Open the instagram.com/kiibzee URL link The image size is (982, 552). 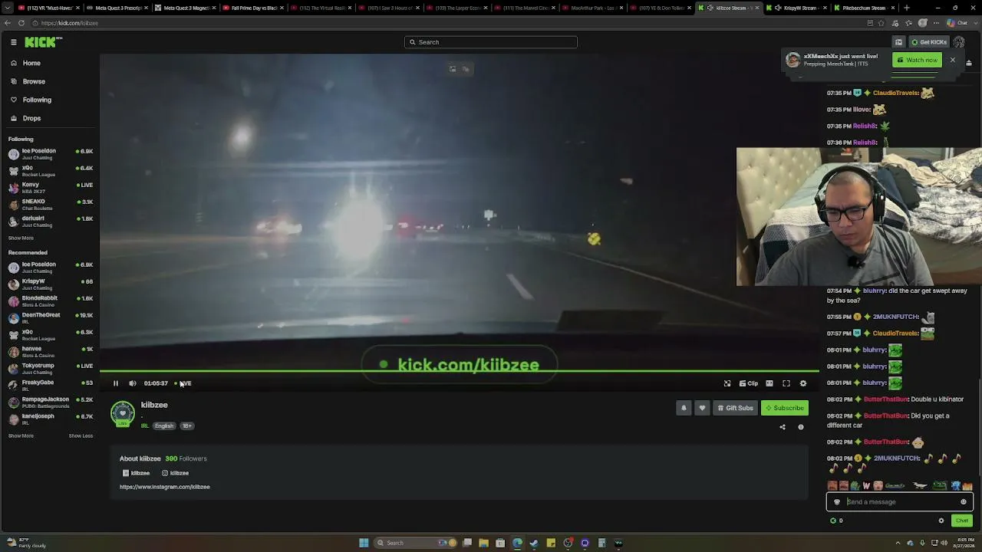click(165, 487)
